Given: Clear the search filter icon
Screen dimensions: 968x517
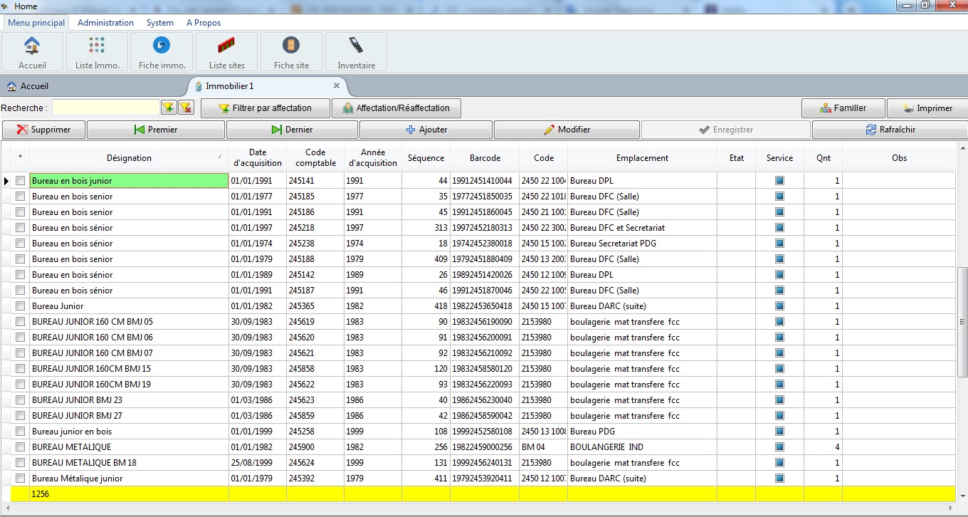Looking at the screenshot, I should click(x=185, y=108).
